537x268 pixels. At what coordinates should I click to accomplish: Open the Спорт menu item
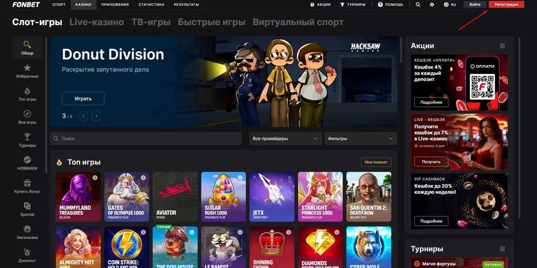click(x=59, y=4)
